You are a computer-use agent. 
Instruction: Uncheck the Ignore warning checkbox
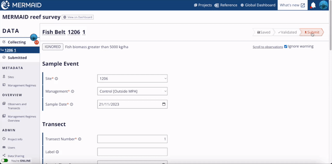pyautogui.click(x=286, y=46)
